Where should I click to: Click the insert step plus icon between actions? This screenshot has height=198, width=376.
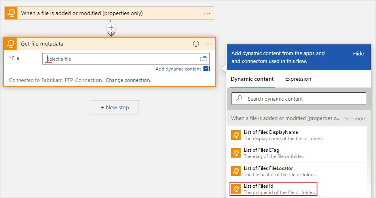tap(111, 27)
